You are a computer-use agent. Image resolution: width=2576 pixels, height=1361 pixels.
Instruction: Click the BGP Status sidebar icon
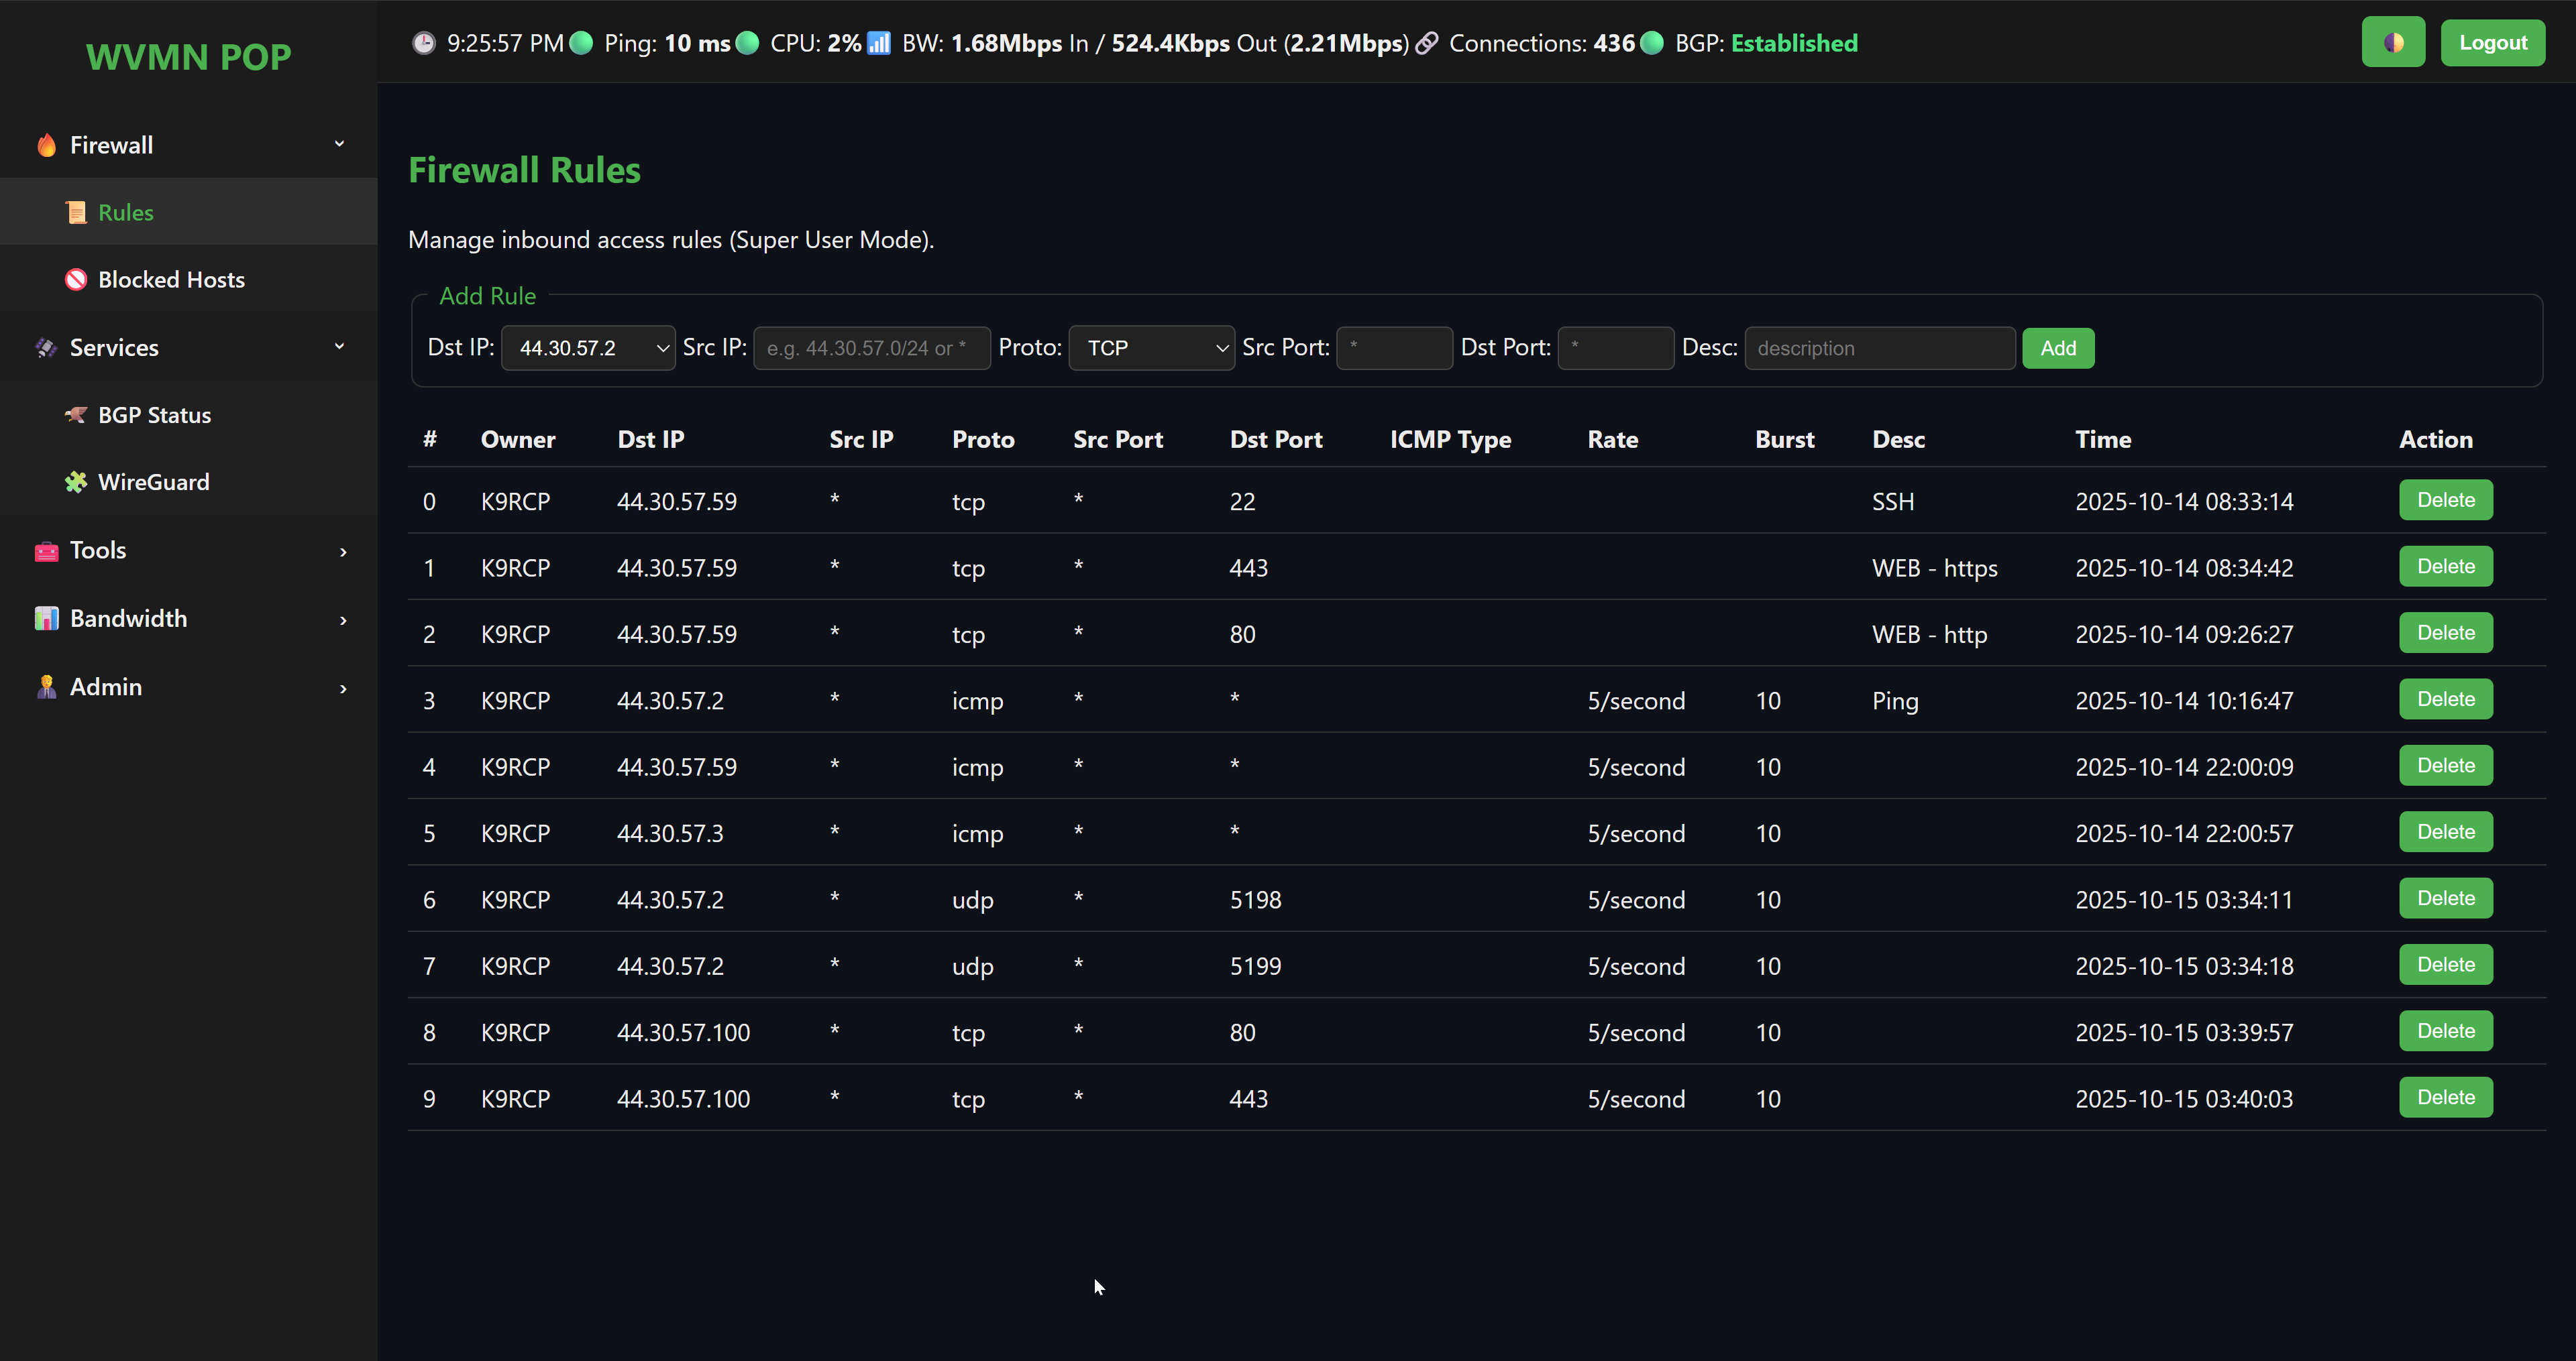tap(76, 415)
